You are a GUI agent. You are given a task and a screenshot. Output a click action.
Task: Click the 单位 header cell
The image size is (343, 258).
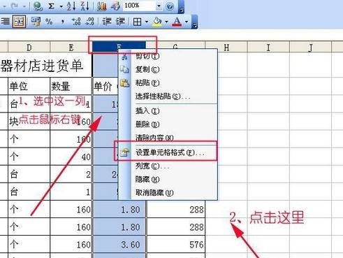(x=29, y=86)
